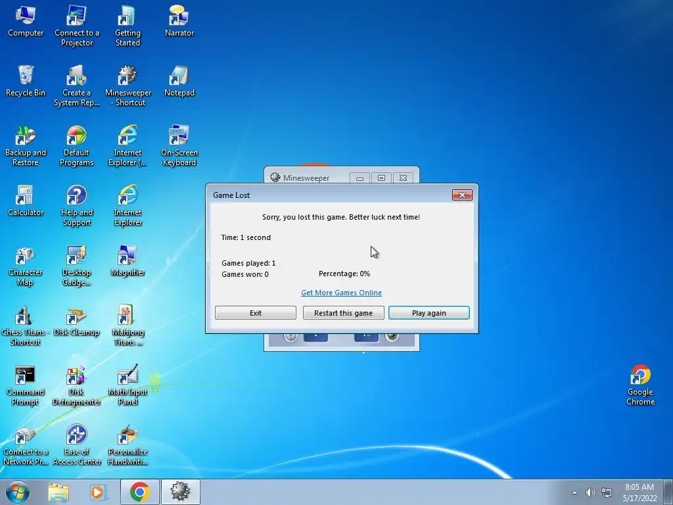The image size is (673, 505).
Task: Click the Minesweeper taskbar button
Action: tap(180, 492)
